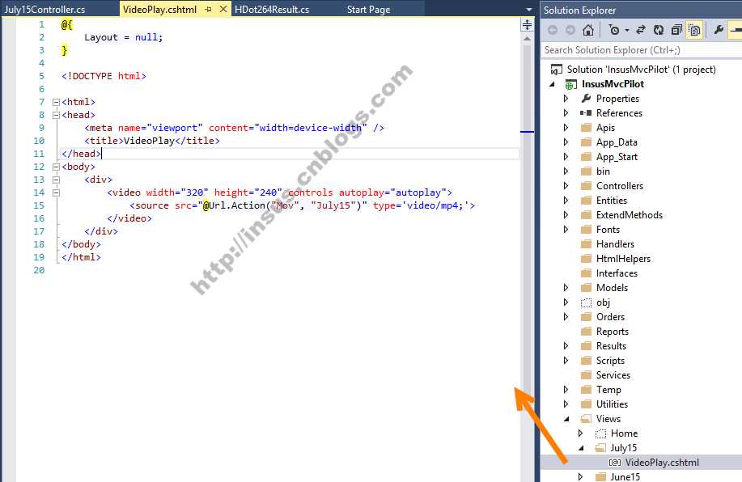Select the Apis folder
The width and height of the screenshot is (742, 482).
tap(605, 128)
